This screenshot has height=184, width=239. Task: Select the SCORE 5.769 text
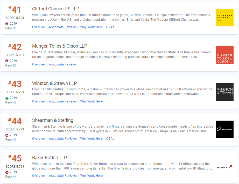[x=15, y=167]
